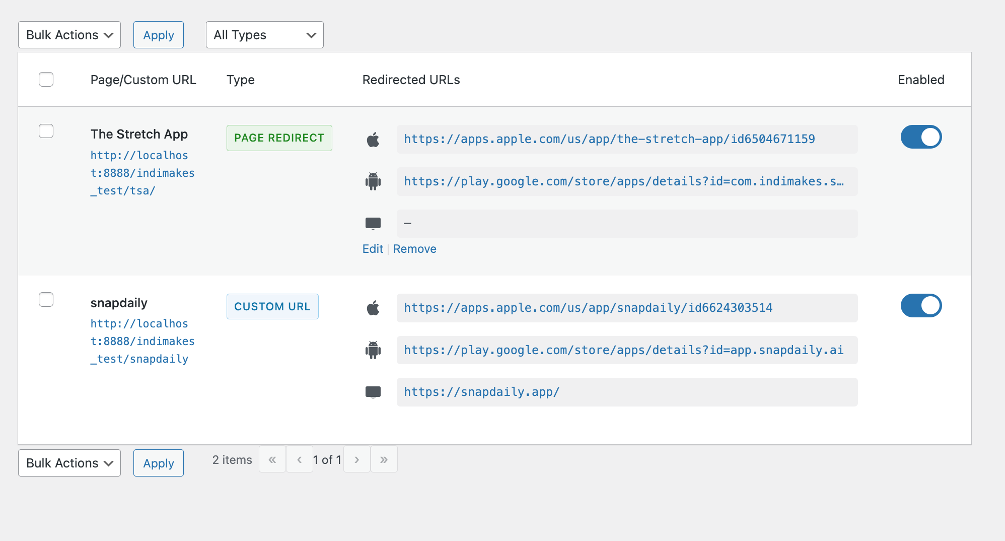This screenshot has width=1005, height=541.
Task: Select the snapdaily row checkbox
Action: point(46,299)
